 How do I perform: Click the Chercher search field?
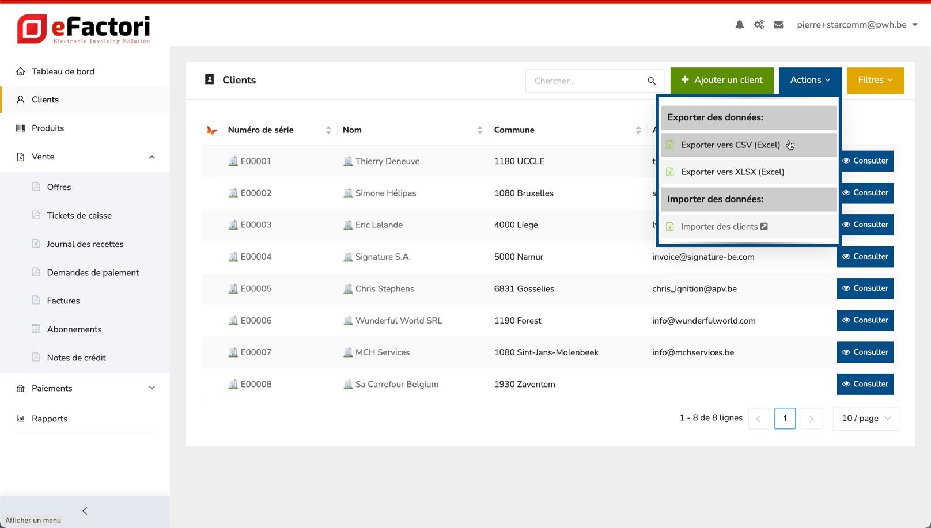(x=586, y=81)
